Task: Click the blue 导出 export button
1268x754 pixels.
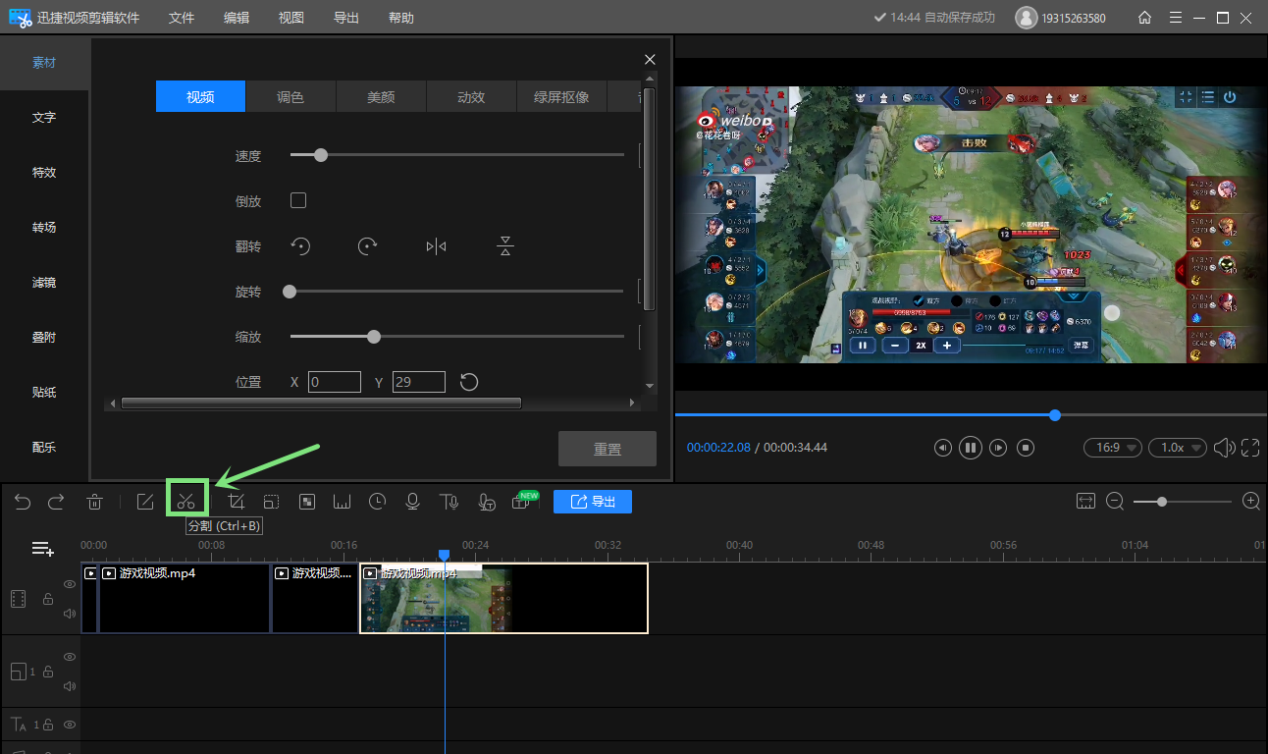Action: (593, 502)
